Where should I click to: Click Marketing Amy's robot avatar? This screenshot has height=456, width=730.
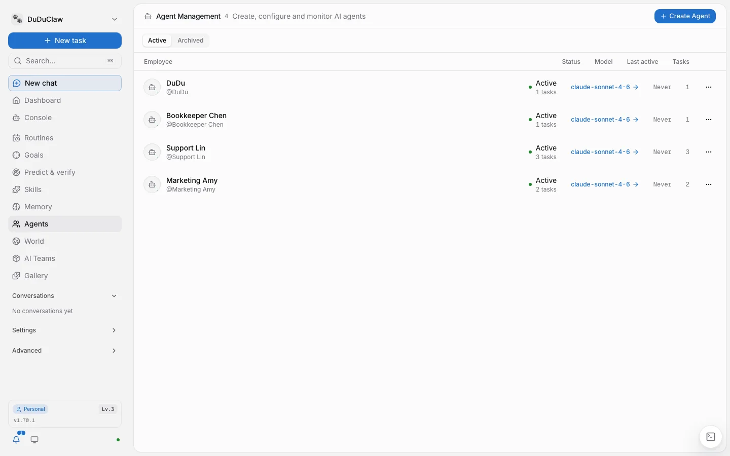coord(152,184)
